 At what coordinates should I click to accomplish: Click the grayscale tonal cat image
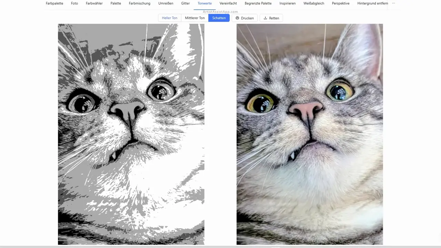click(x=131, y=134)
